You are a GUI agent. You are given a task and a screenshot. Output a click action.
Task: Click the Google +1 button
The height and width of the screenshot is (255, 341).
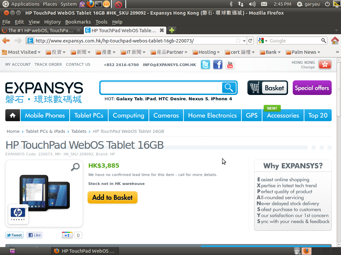(67, 235)
